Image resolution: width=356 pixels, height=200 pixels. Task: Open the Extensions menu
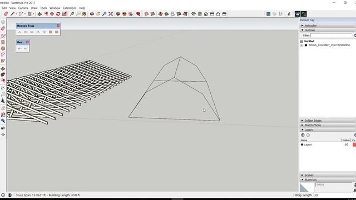pos(70,8)
